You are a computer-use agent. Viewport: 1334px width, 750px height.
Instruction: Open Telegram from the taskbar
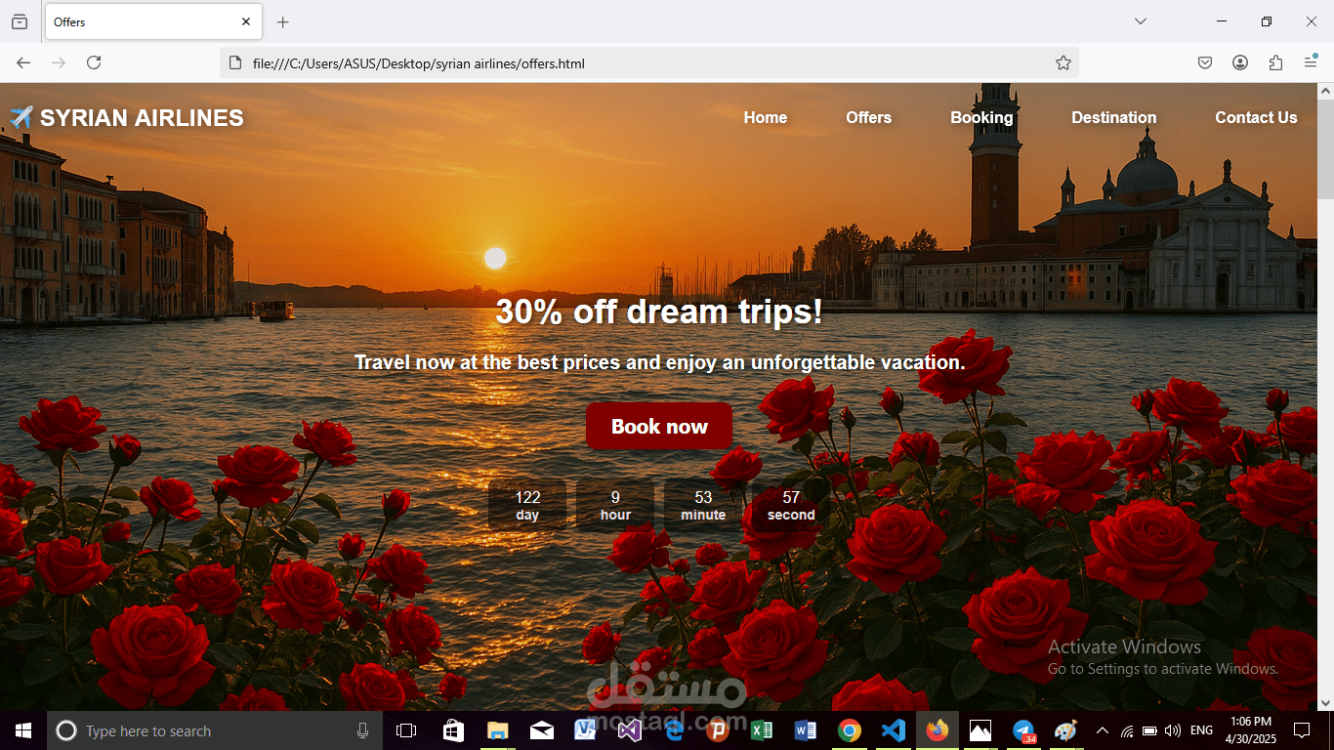point(1023,730)
